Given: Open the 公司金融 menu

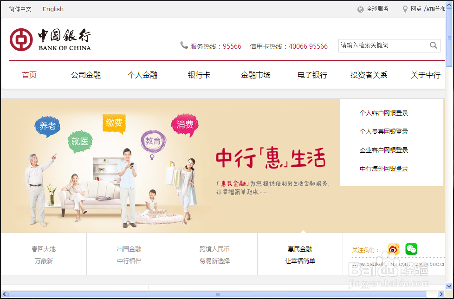Looking at the screenshot, I should 86,75.
